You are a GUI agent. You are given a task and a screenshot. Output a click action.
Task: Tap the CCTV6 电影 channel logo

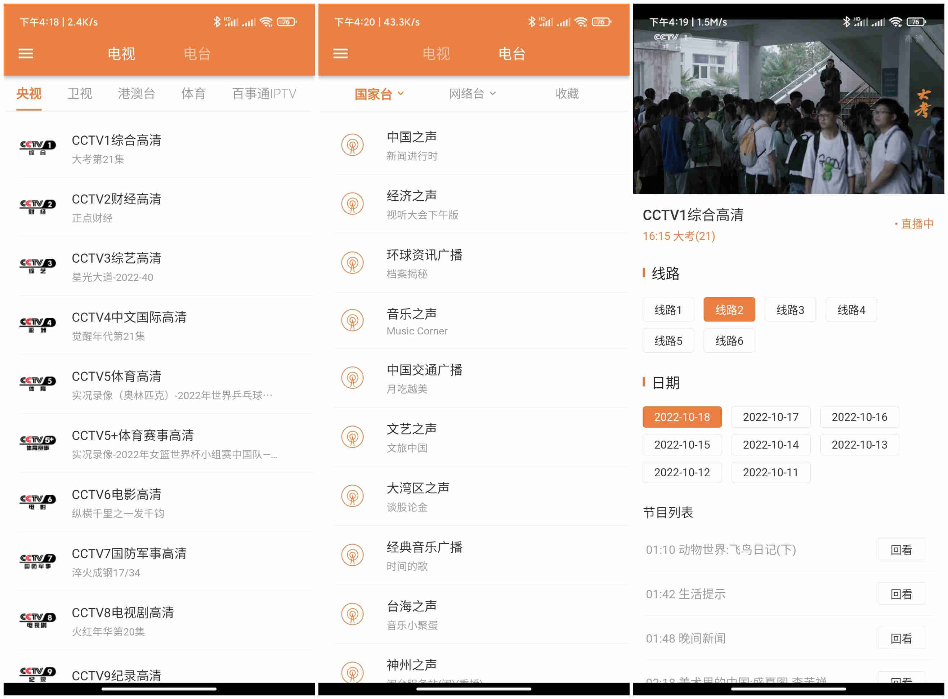point(38,502)
